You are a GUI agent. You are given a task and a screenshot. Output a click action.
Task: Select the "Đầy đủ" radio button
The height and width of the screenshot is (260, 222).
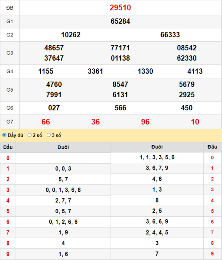pos(4,135)
